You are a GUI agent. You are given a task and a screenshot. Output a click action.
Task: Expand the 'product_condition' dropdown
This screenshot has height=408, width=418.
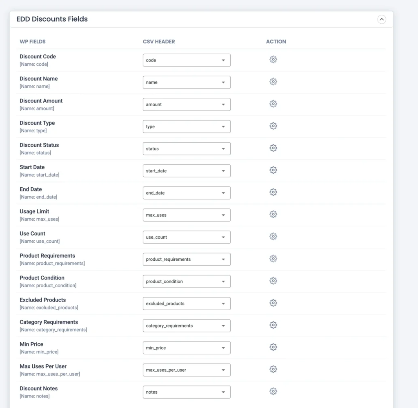pos(187,282)
